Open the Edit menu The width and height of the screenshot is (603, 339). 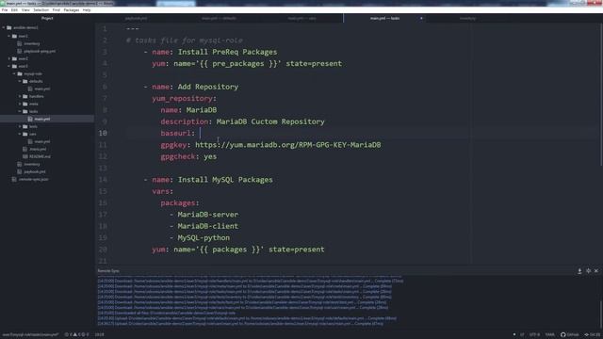pos(14,10)
